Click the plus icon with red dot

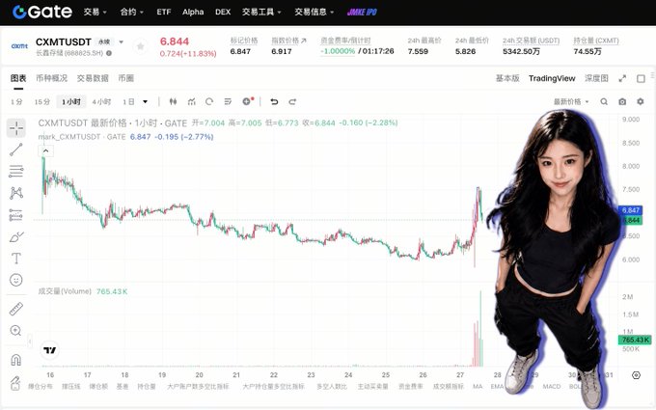coord(248,101)
